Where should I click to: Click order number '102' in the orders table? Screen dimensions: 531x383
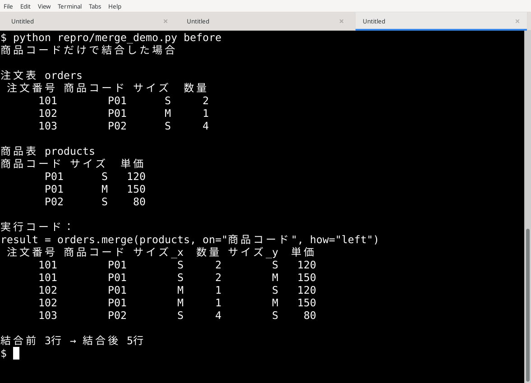tap(48, 113)
